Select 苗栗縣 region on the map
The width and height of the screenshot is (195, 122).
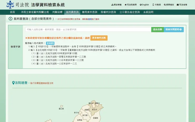[x=80, y=120]
